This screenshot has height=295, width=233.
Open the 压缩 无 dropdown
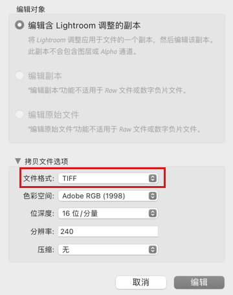pos(108,250)
